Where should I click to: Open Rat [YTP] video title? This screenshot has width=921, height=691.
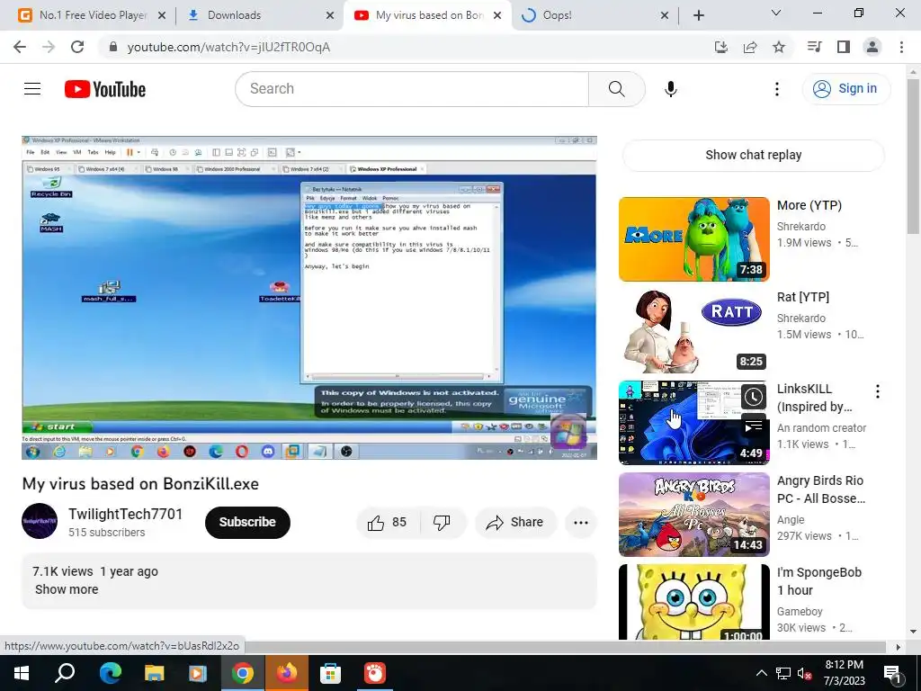point(803,297)
